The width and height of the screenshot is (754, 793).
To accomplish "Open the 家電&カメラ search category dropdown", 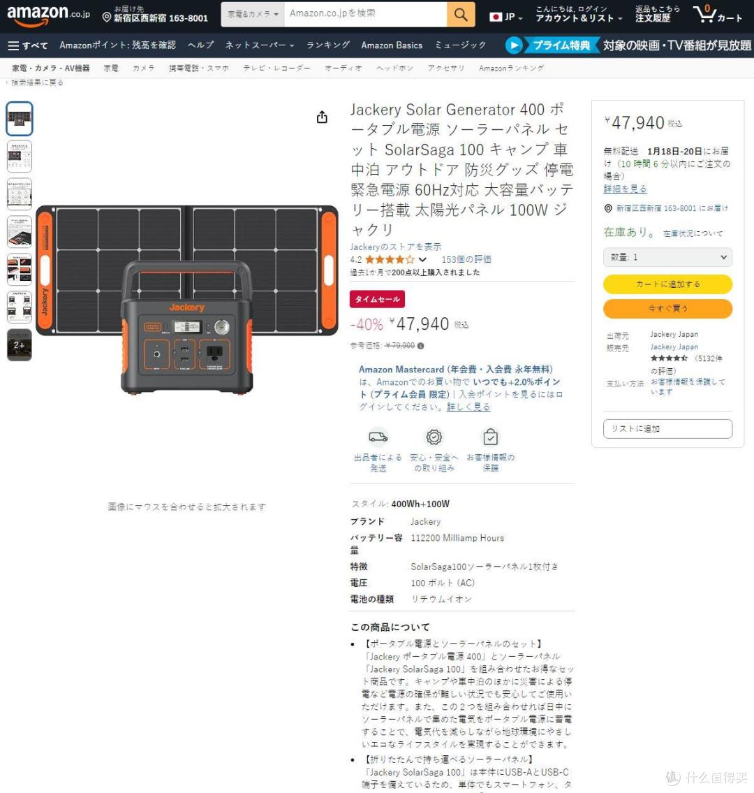I will [253, 14].
